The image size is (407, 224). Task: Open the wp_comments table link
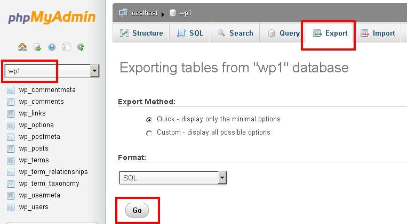[41, 102]
